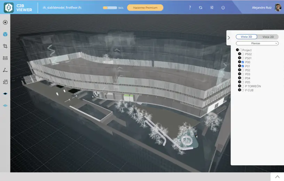Click the storage usage progress bar
This screenshot has height=181, width=284.
coord(110,8)
